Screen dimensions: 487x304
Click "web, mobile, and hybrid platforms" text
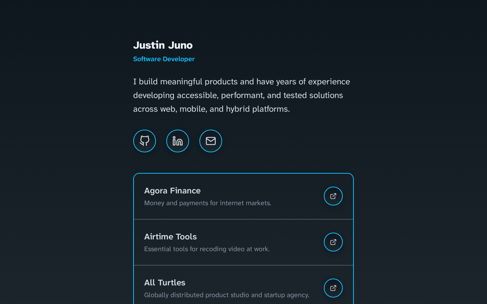click(224, 109)
